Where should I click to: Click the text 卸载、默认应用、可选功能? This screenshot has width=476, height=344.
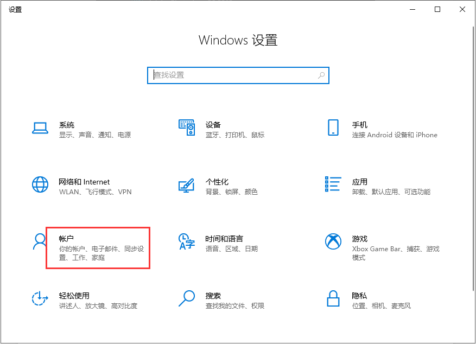(391, 192)
